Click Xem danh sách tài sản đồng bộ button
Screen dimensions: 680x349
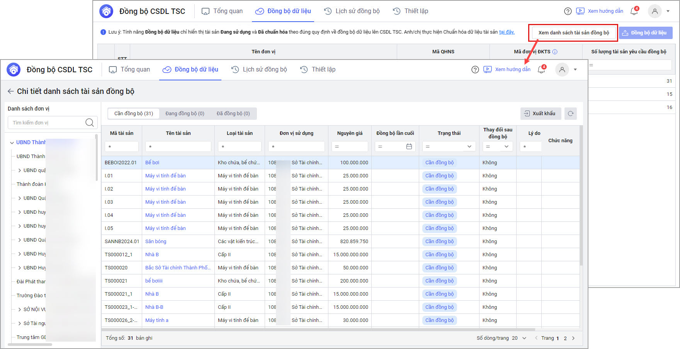(573, 33)
